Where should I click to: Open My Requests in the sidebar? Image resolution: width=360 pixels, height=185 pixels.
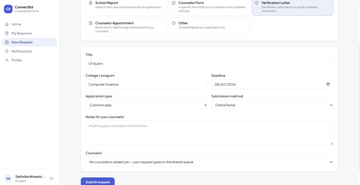(x=29, y=34)
